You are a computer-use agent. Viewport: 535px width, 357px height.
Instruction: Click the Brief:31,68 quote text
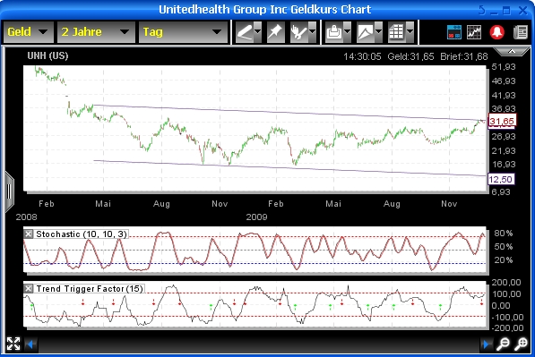[x=464, y=56]
